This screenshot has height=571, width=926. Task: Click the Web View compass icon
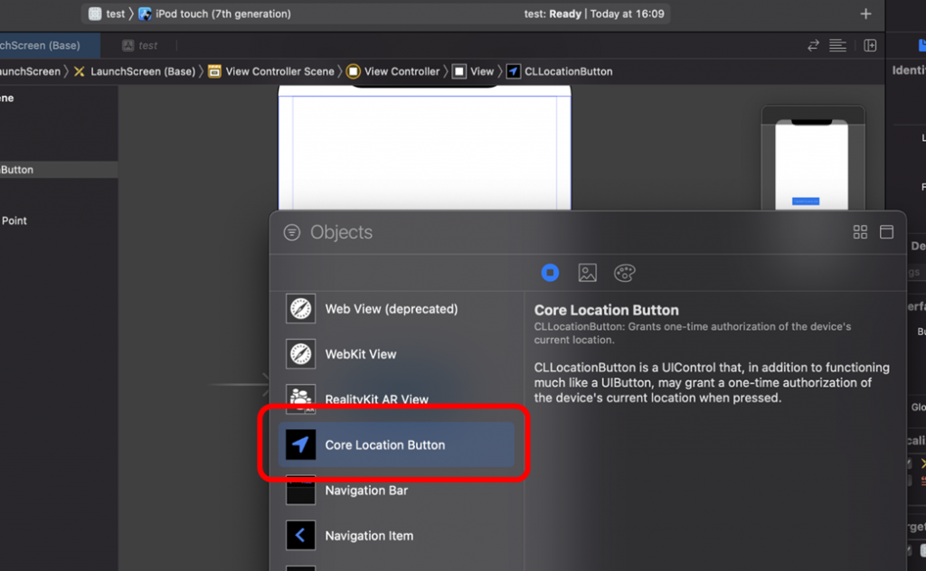pyautogui.click(x=300, y=308)
